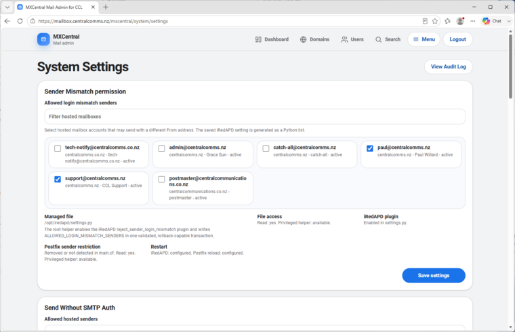Expand the tab search chevron
The width and height of the screenshot is (515, 332).
pos(7,7)
